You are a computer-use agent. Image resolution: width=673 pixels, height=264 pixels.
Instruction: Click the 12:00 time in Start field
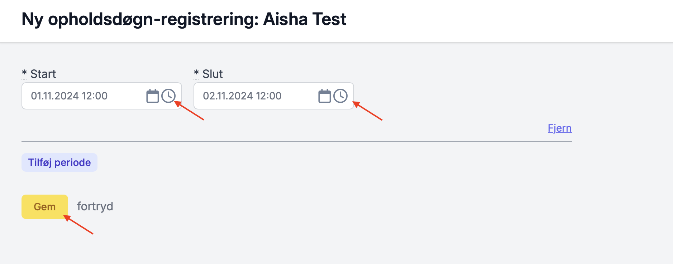(x=95, y=96)
